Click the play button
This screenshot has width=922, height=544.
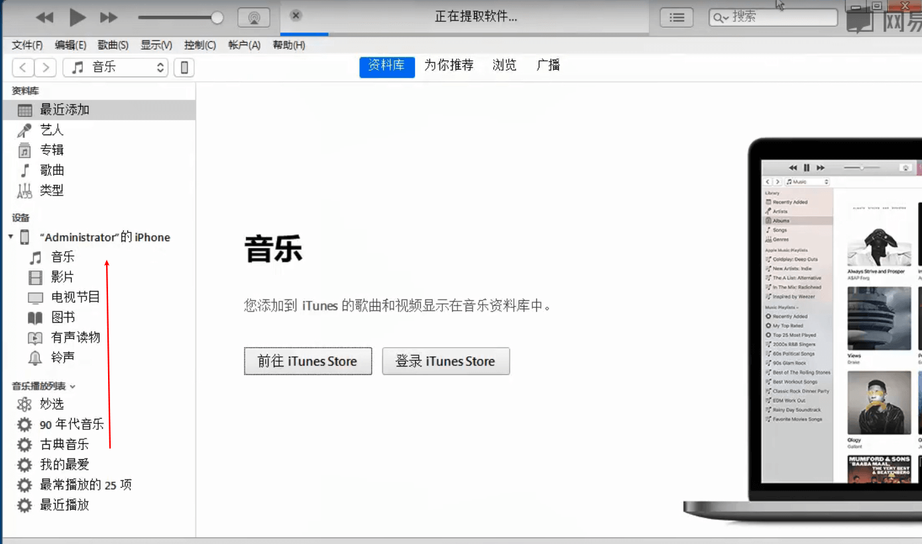coord(78,17)
